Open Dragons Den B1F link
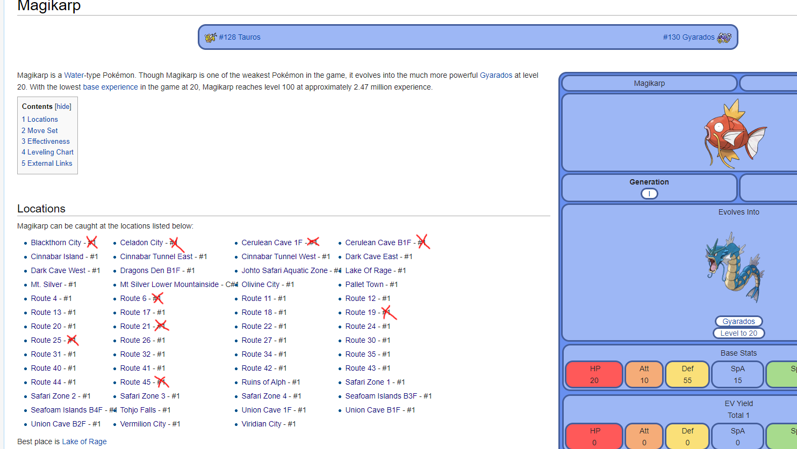 pos(150,270)
